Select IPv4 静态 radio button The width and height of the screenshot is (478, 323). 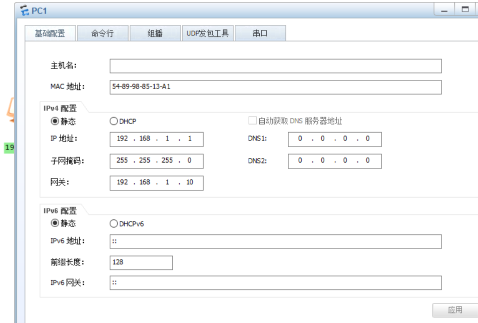coord(55,121)
